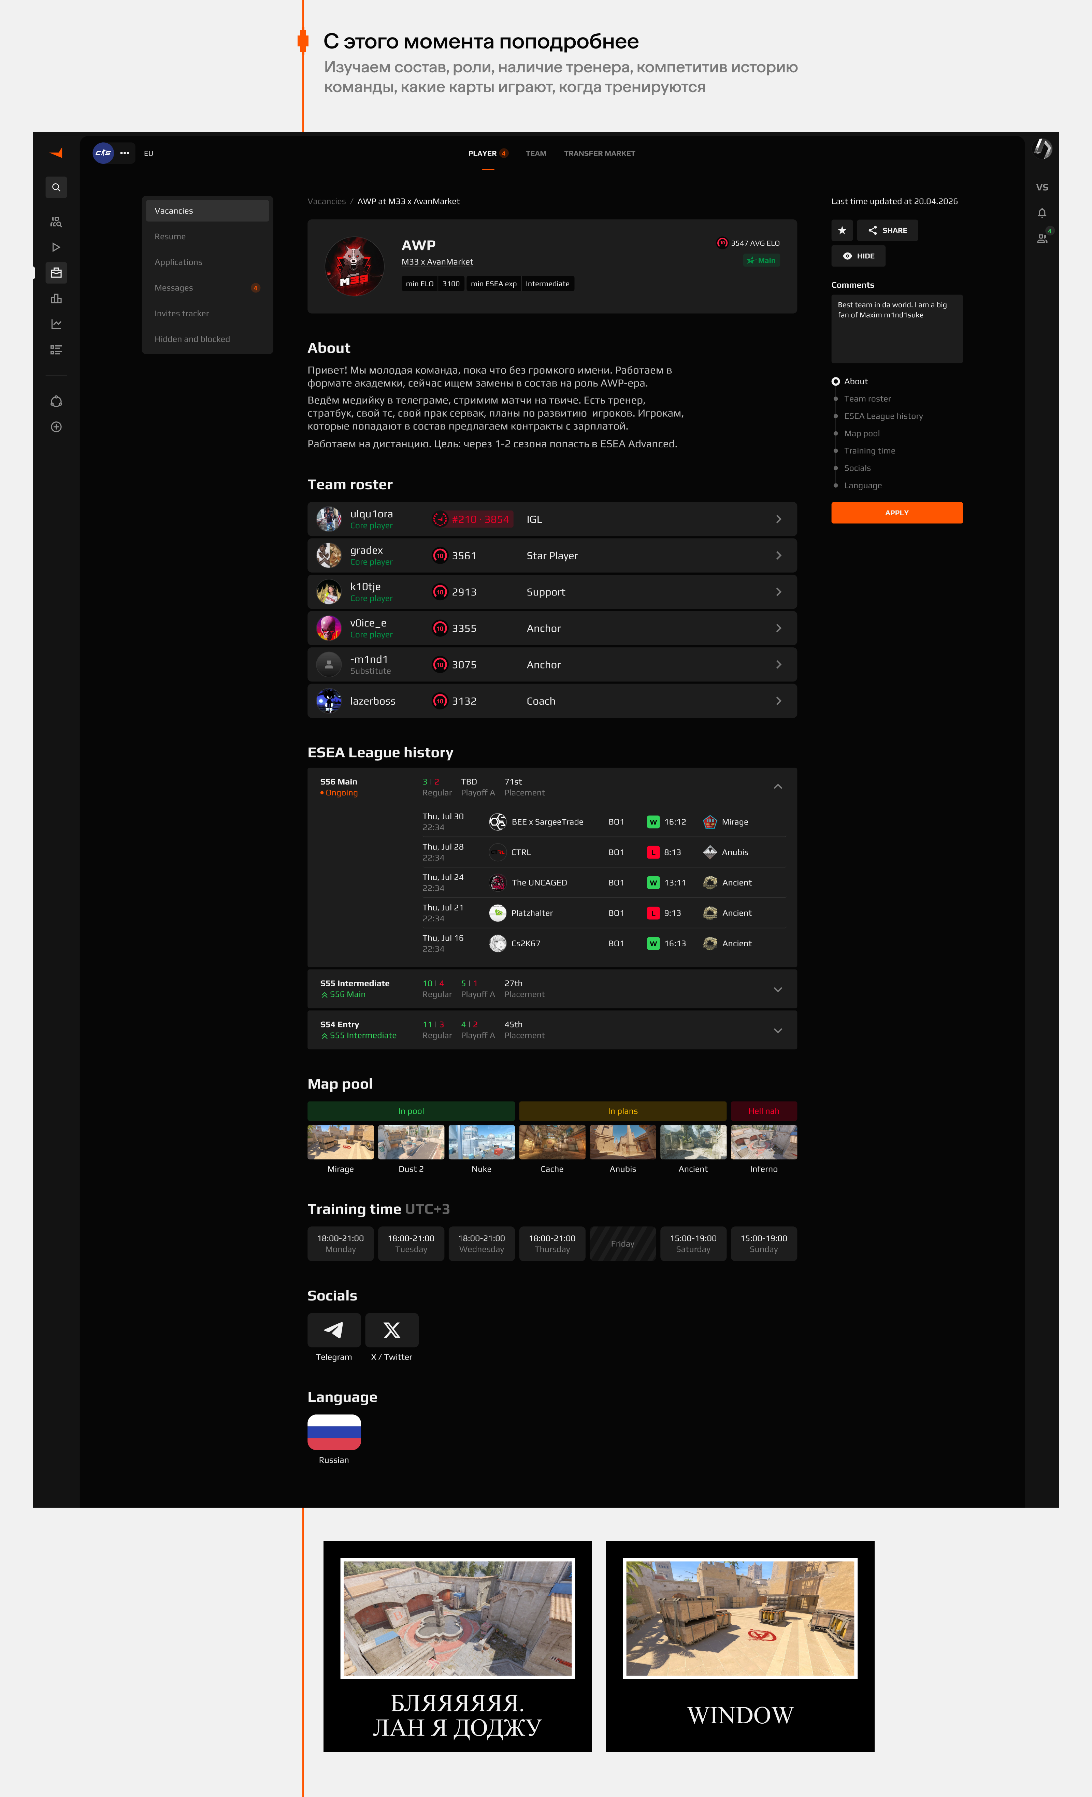This screenshot has height=1797, width=1092.
Task: Click the M33 team logo avatar
Action: (355, 266)
